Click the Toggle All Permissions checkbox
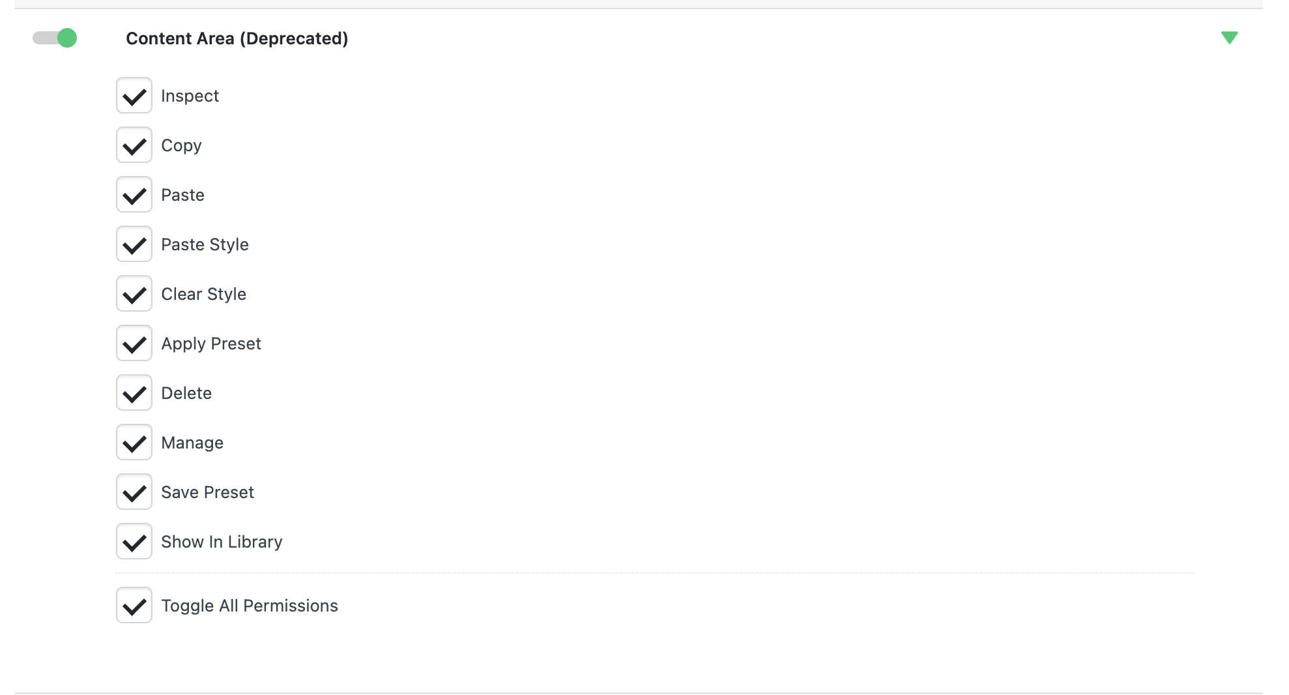The width and height of the screenshot is (1289, 695). 134,606
